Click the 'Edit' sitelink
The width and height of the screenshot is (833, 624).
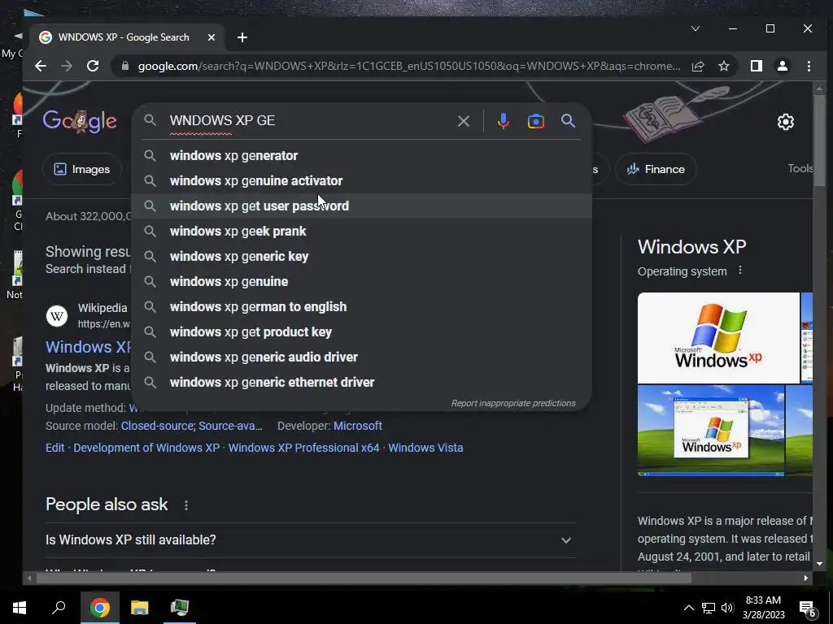click(55, 448)
